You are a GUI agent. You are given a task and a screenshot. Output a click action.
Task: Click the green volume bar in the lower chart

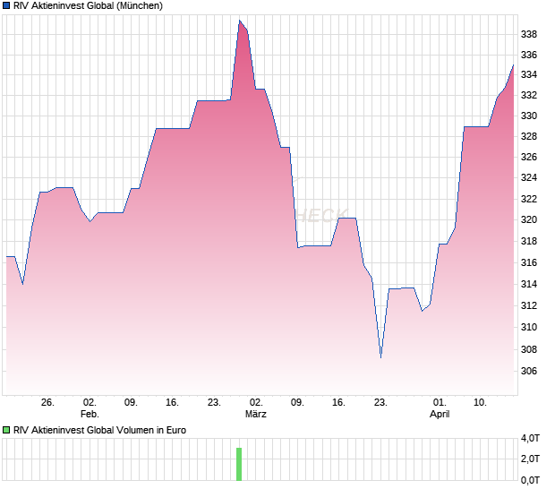tap(239, 464)
